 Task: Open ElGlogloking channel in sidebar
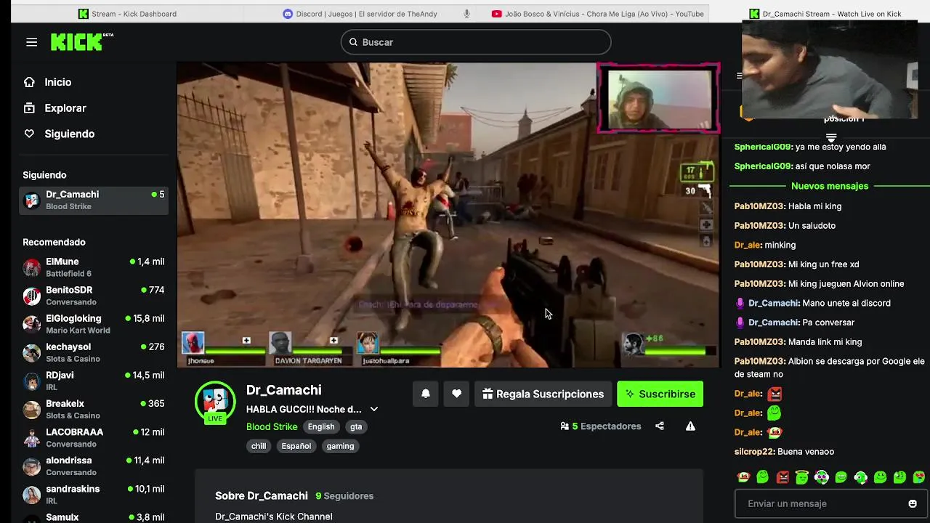(94, 324)
